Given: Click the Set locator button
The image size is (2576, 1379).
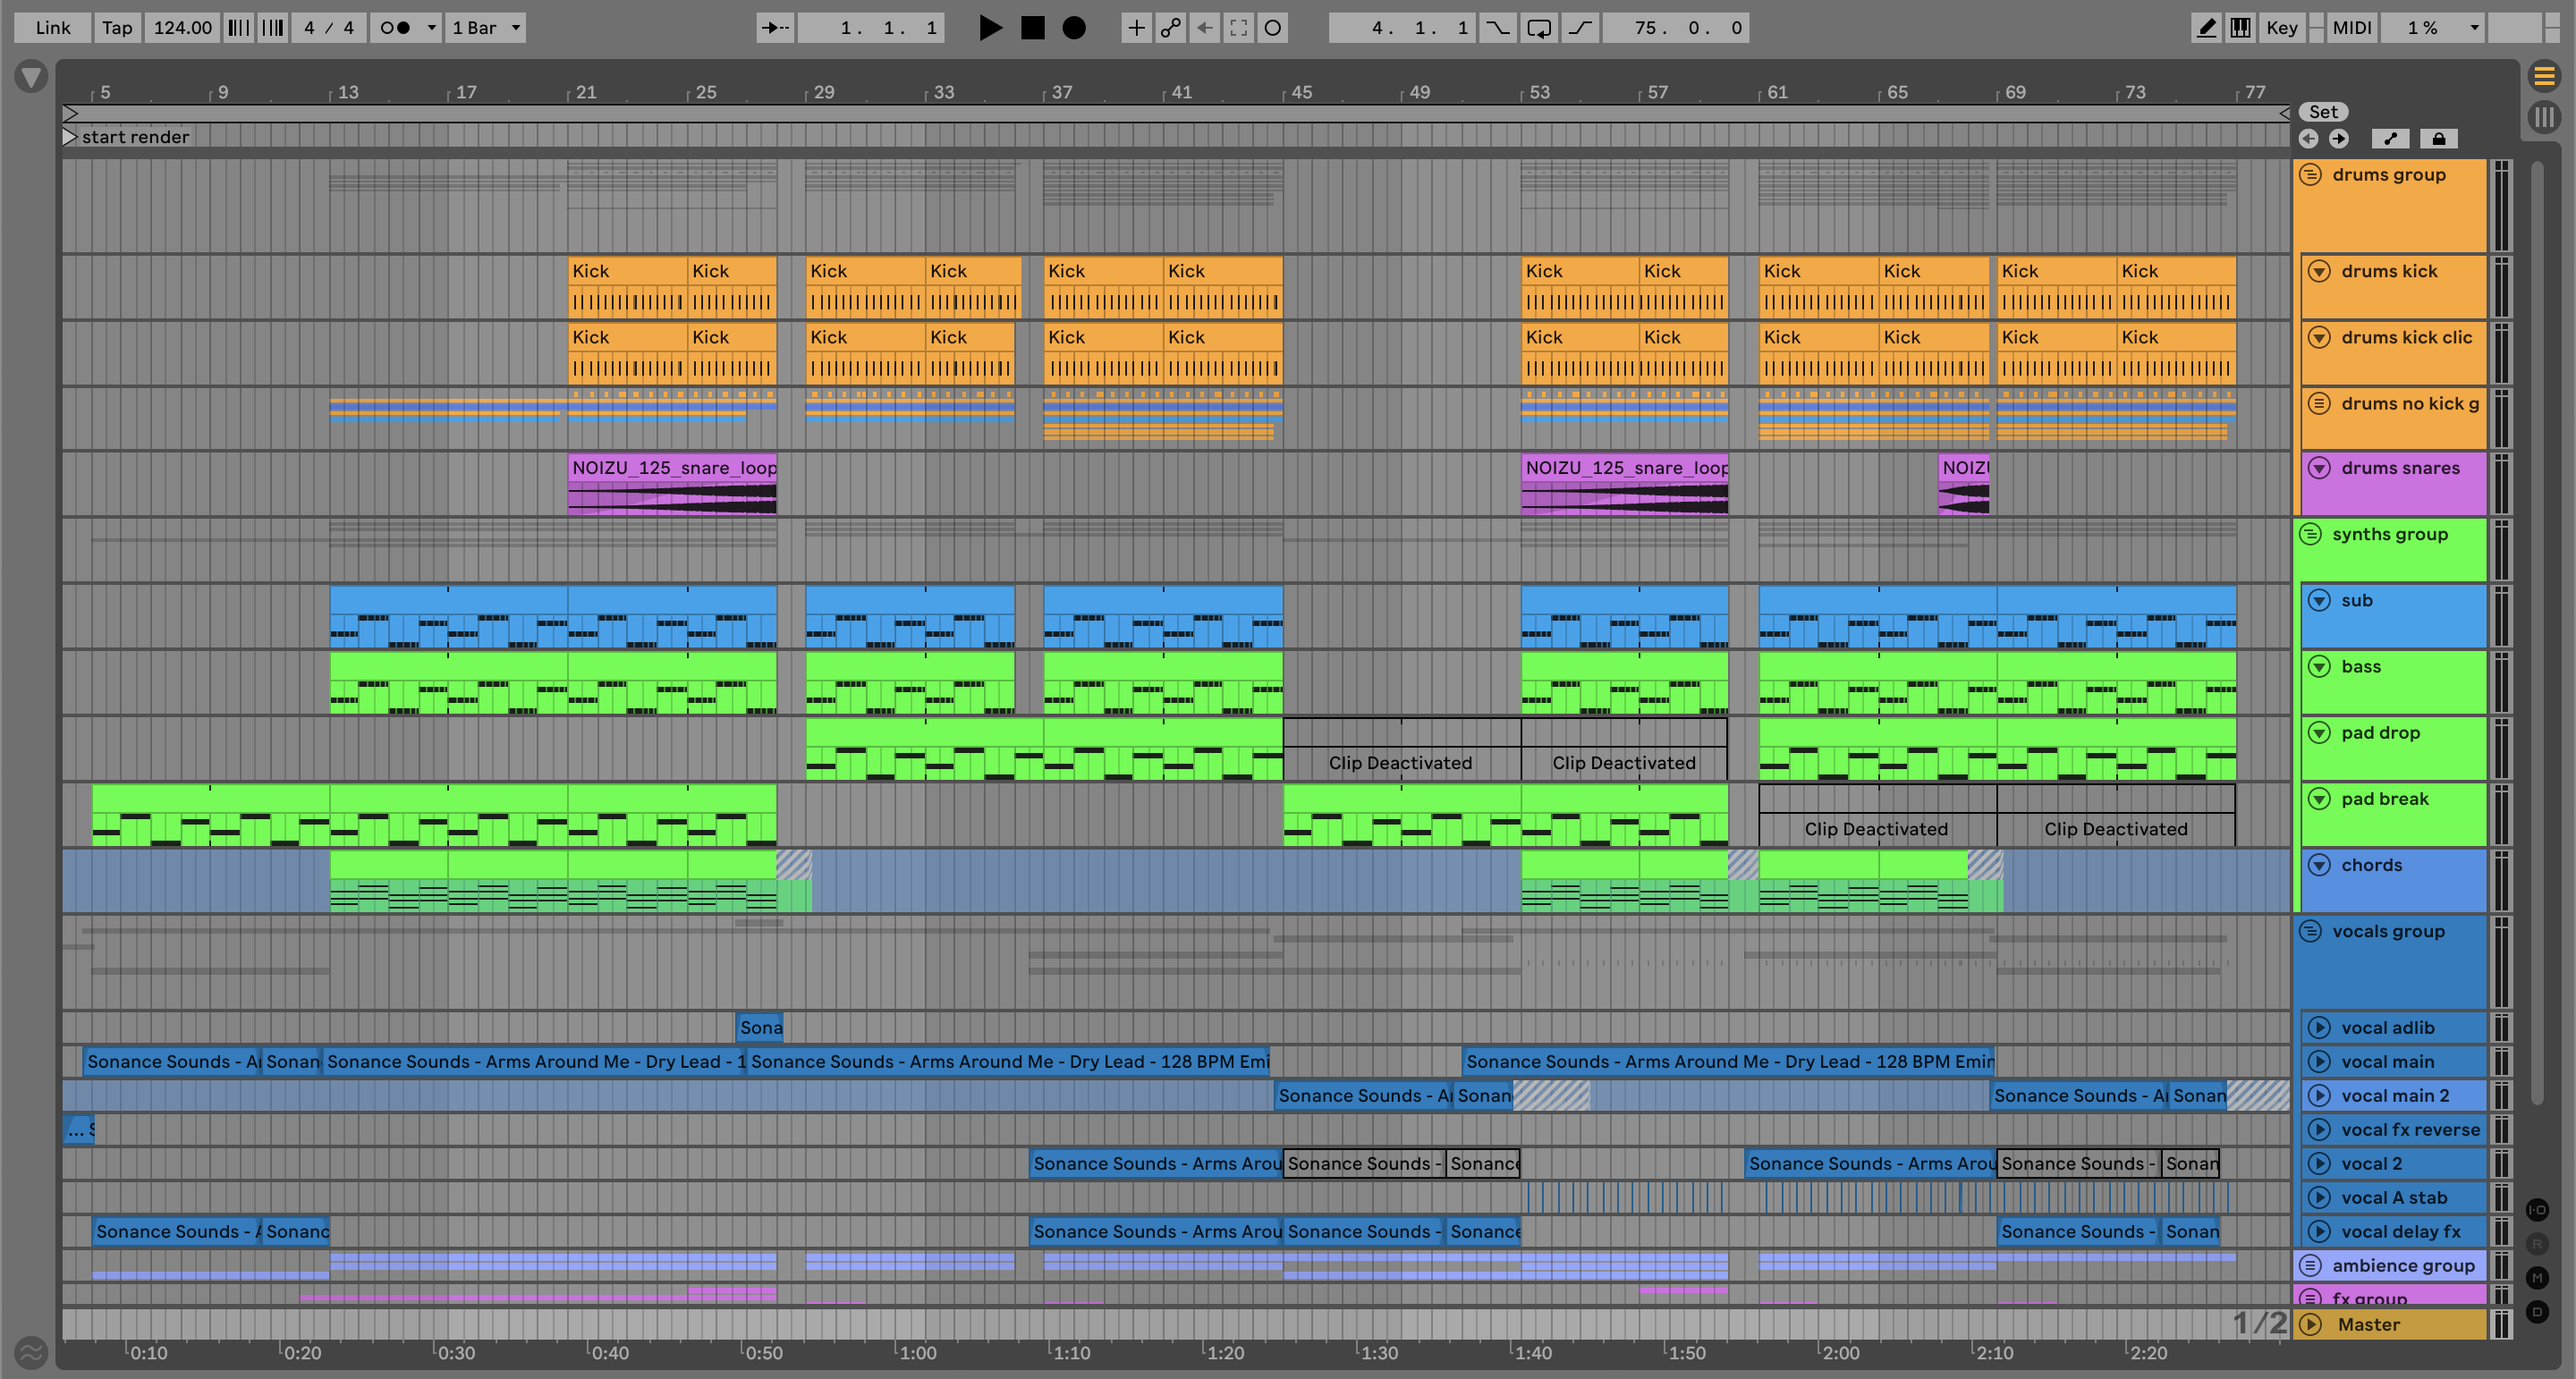Looking at the screenshot, I should [2323, 112].
